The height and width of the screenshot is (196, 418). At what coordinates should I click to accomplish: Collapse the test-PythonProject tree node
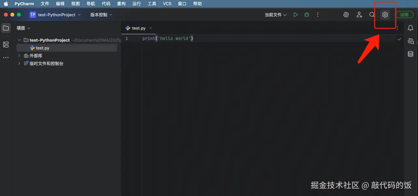tap(19, 40)
